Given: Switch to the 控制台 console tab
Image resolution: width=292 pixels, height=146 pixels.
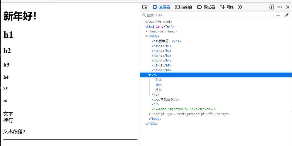Looking at the screenshot, I should point(184,7).
